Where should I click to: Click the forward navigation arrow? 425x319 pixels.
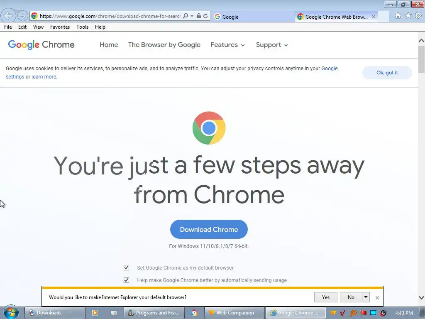23,16
